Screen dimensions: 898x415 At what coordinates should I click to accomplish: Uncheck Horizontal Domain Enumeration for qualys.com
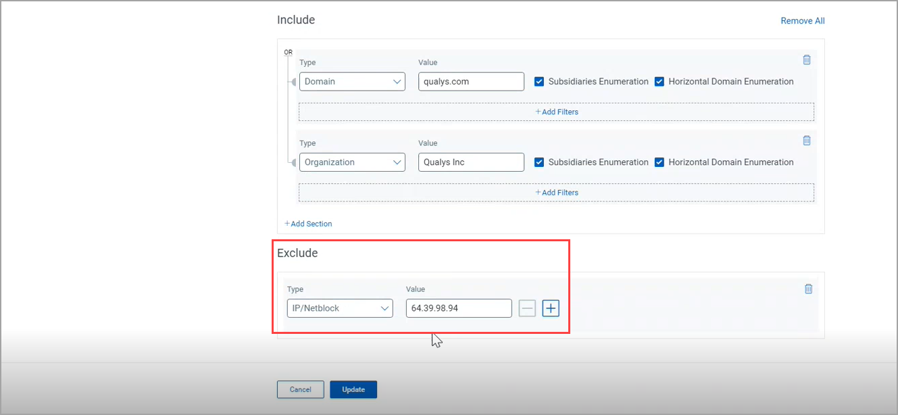click(x=659, y=82)
